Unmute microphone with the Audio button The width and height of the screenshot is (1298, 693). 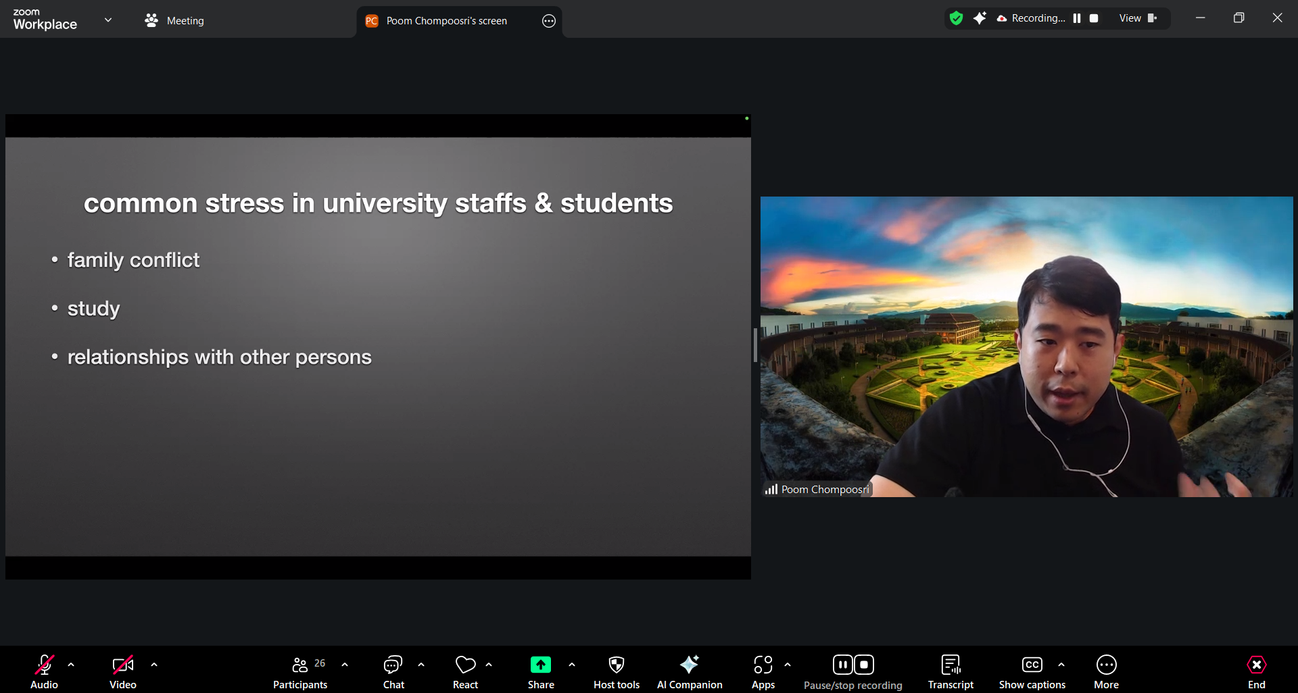tap(44, 672)
